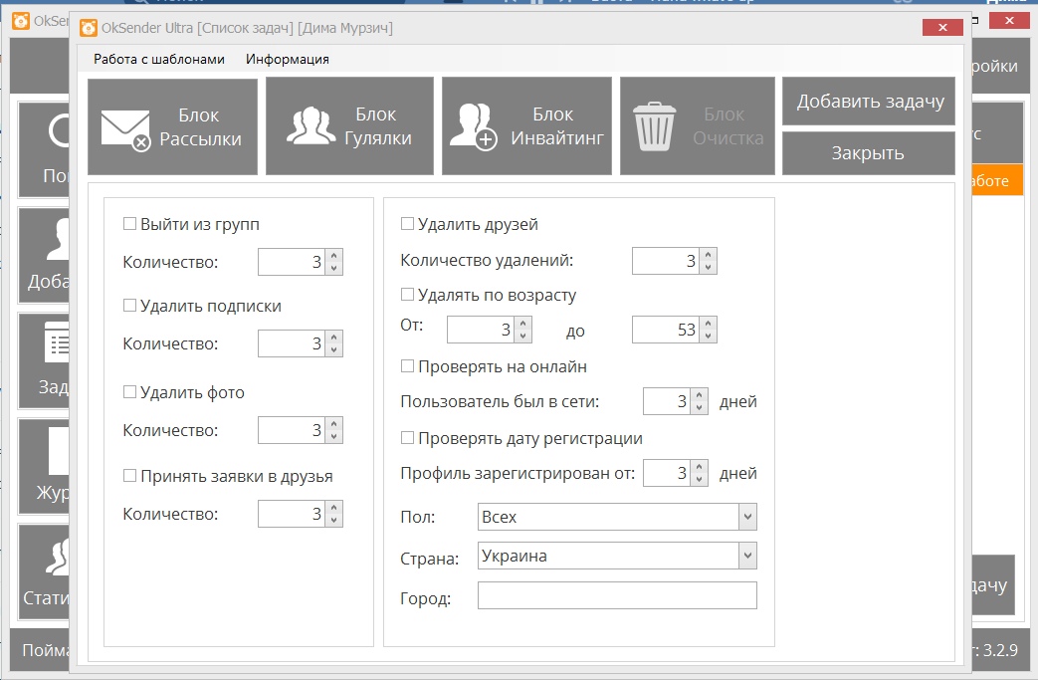
Task: Tick the Принять заявки в друзья checkbox
Action: coord(129,476)
